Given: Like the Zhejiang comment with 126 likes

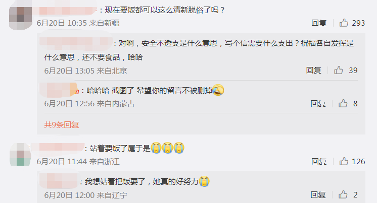Looking at the screenshot, I should pos(344,161).
